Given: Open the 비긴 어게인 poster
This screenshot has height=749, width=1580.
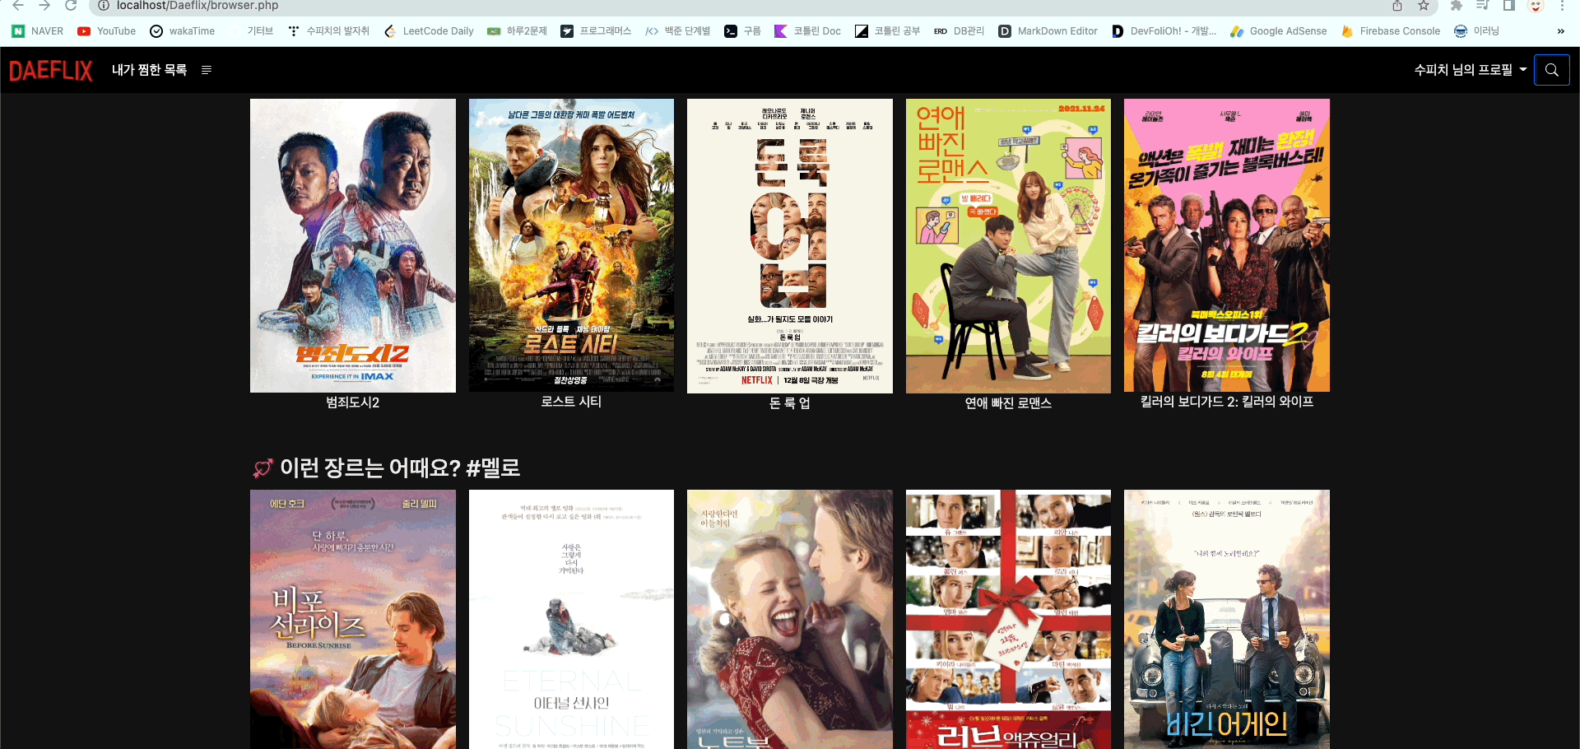Looking at the screenshot, I should (x=1227, y=620).
